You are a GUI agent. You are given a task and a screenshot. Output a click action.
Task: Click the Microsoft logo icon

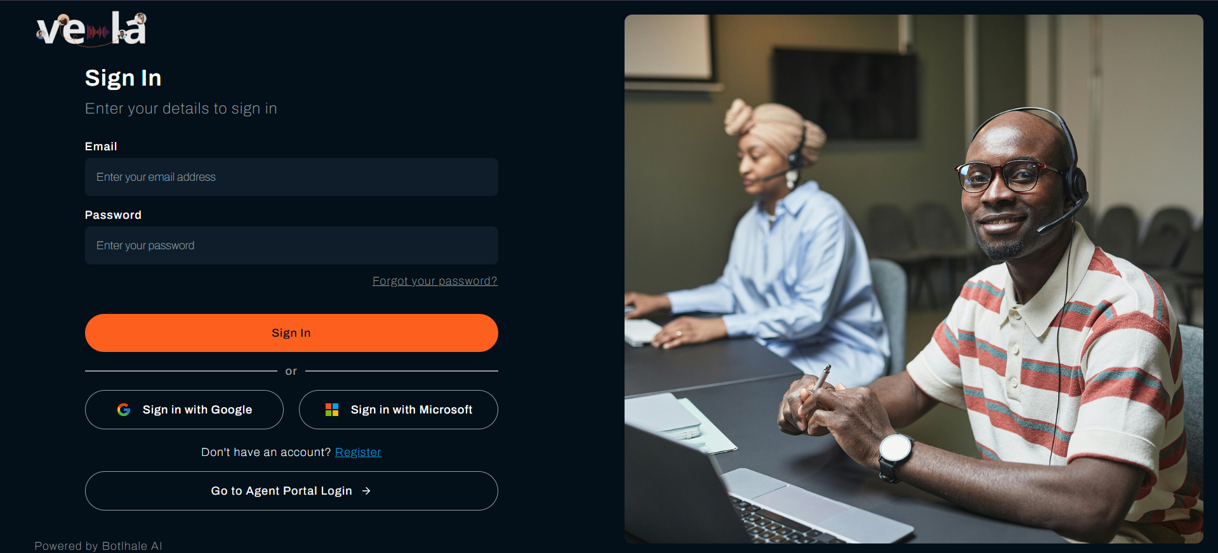pos(332,410)
